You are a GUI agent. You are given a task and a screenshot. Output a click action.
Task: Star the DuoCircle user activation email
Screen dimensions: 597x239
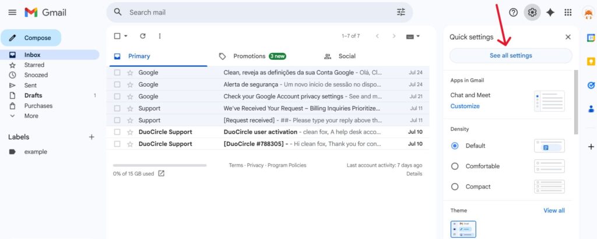[x=130, y=132]
